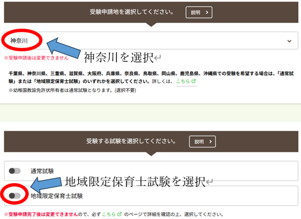Viewport: 301px width, 219px height.
Task: Toggle the 地域限定保育士試験 switch
Action: [x=15, y=196]
